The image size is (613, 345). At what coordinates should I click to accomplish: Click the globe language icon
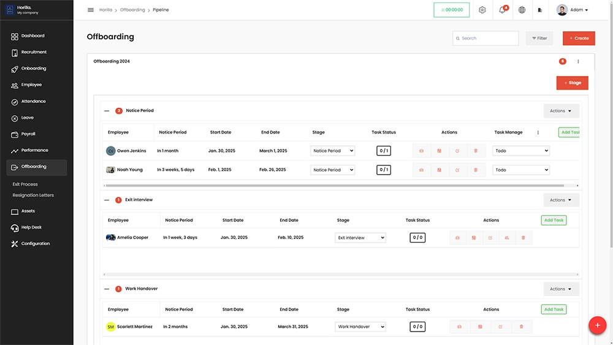522,10
